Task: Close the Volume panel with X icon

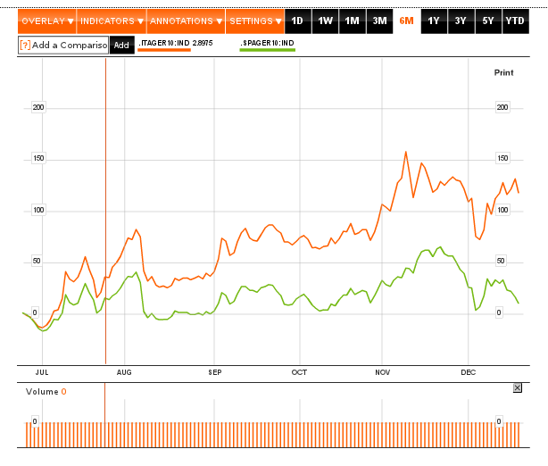Action: coord(518,387)
